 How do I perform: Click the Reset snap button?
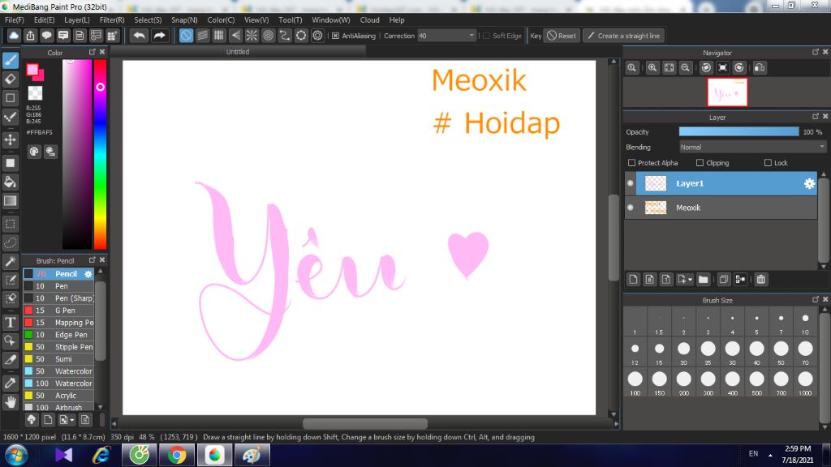coord(562,36)
